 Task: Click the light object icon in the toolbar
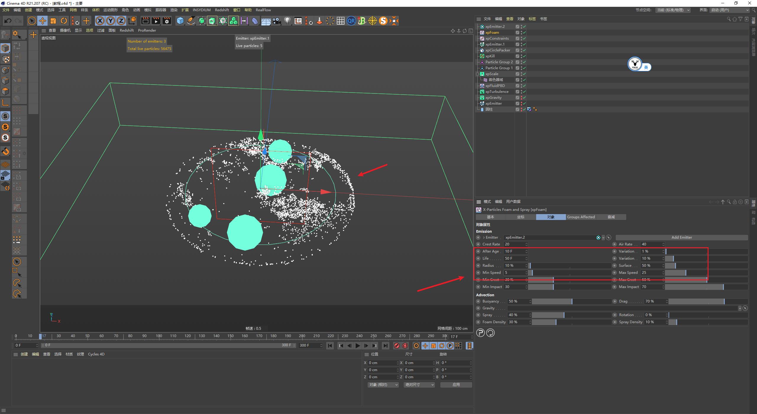point(287,21)
